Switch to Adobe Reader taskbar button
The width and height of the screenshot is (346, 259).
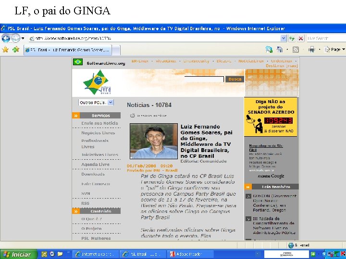pyautogui.click(x=190, y=254)
